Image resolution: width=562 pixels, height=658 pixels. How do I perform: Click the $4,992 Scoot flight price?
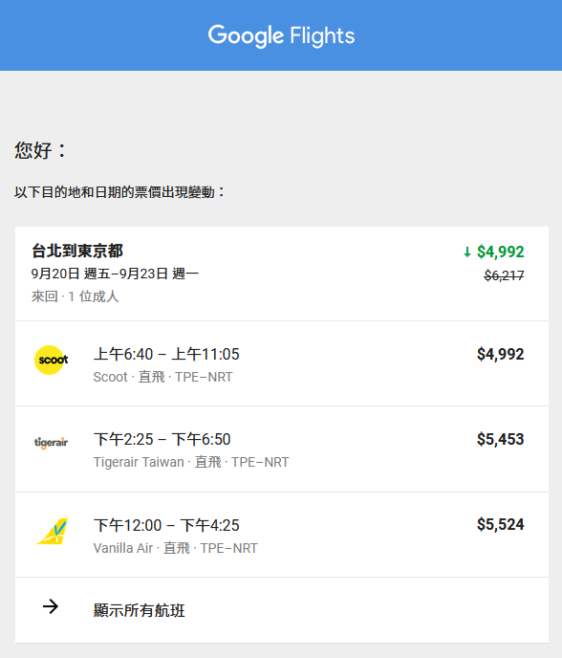(x=500, y=354)
